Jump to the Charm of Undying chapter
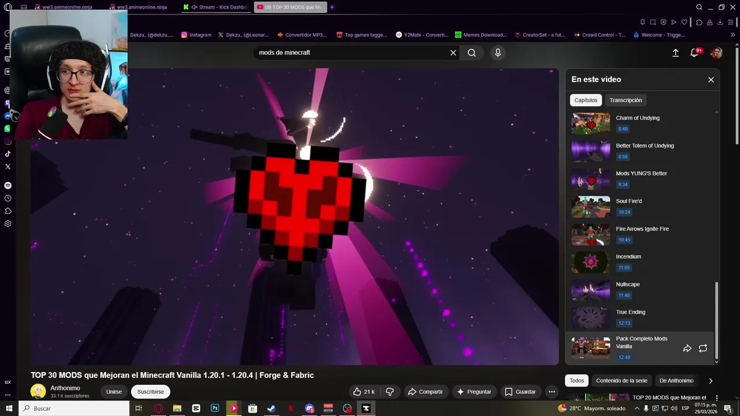The width and height of the screenshot is (740, 416). [639, 123]
